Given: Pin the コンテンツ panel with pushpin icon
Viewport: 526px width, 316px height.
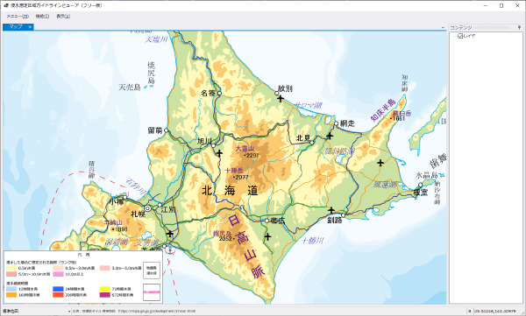Looking at the screenshot, I should point(519,27).
